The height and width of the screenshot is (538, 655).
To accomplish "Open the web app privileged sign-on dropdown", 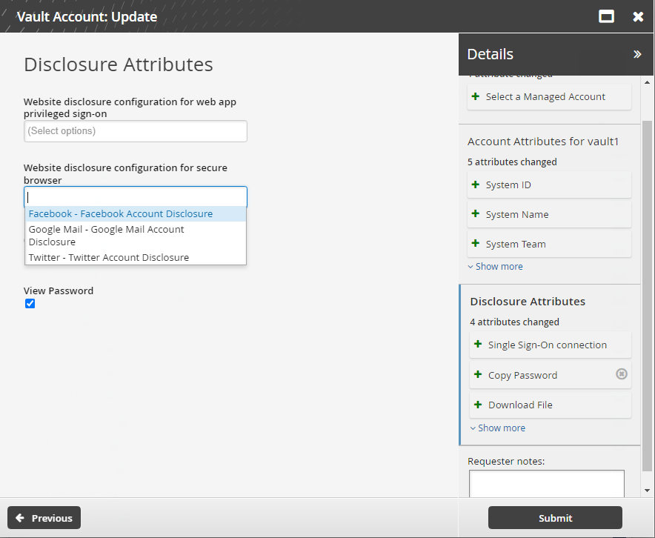I will point(135,131).
